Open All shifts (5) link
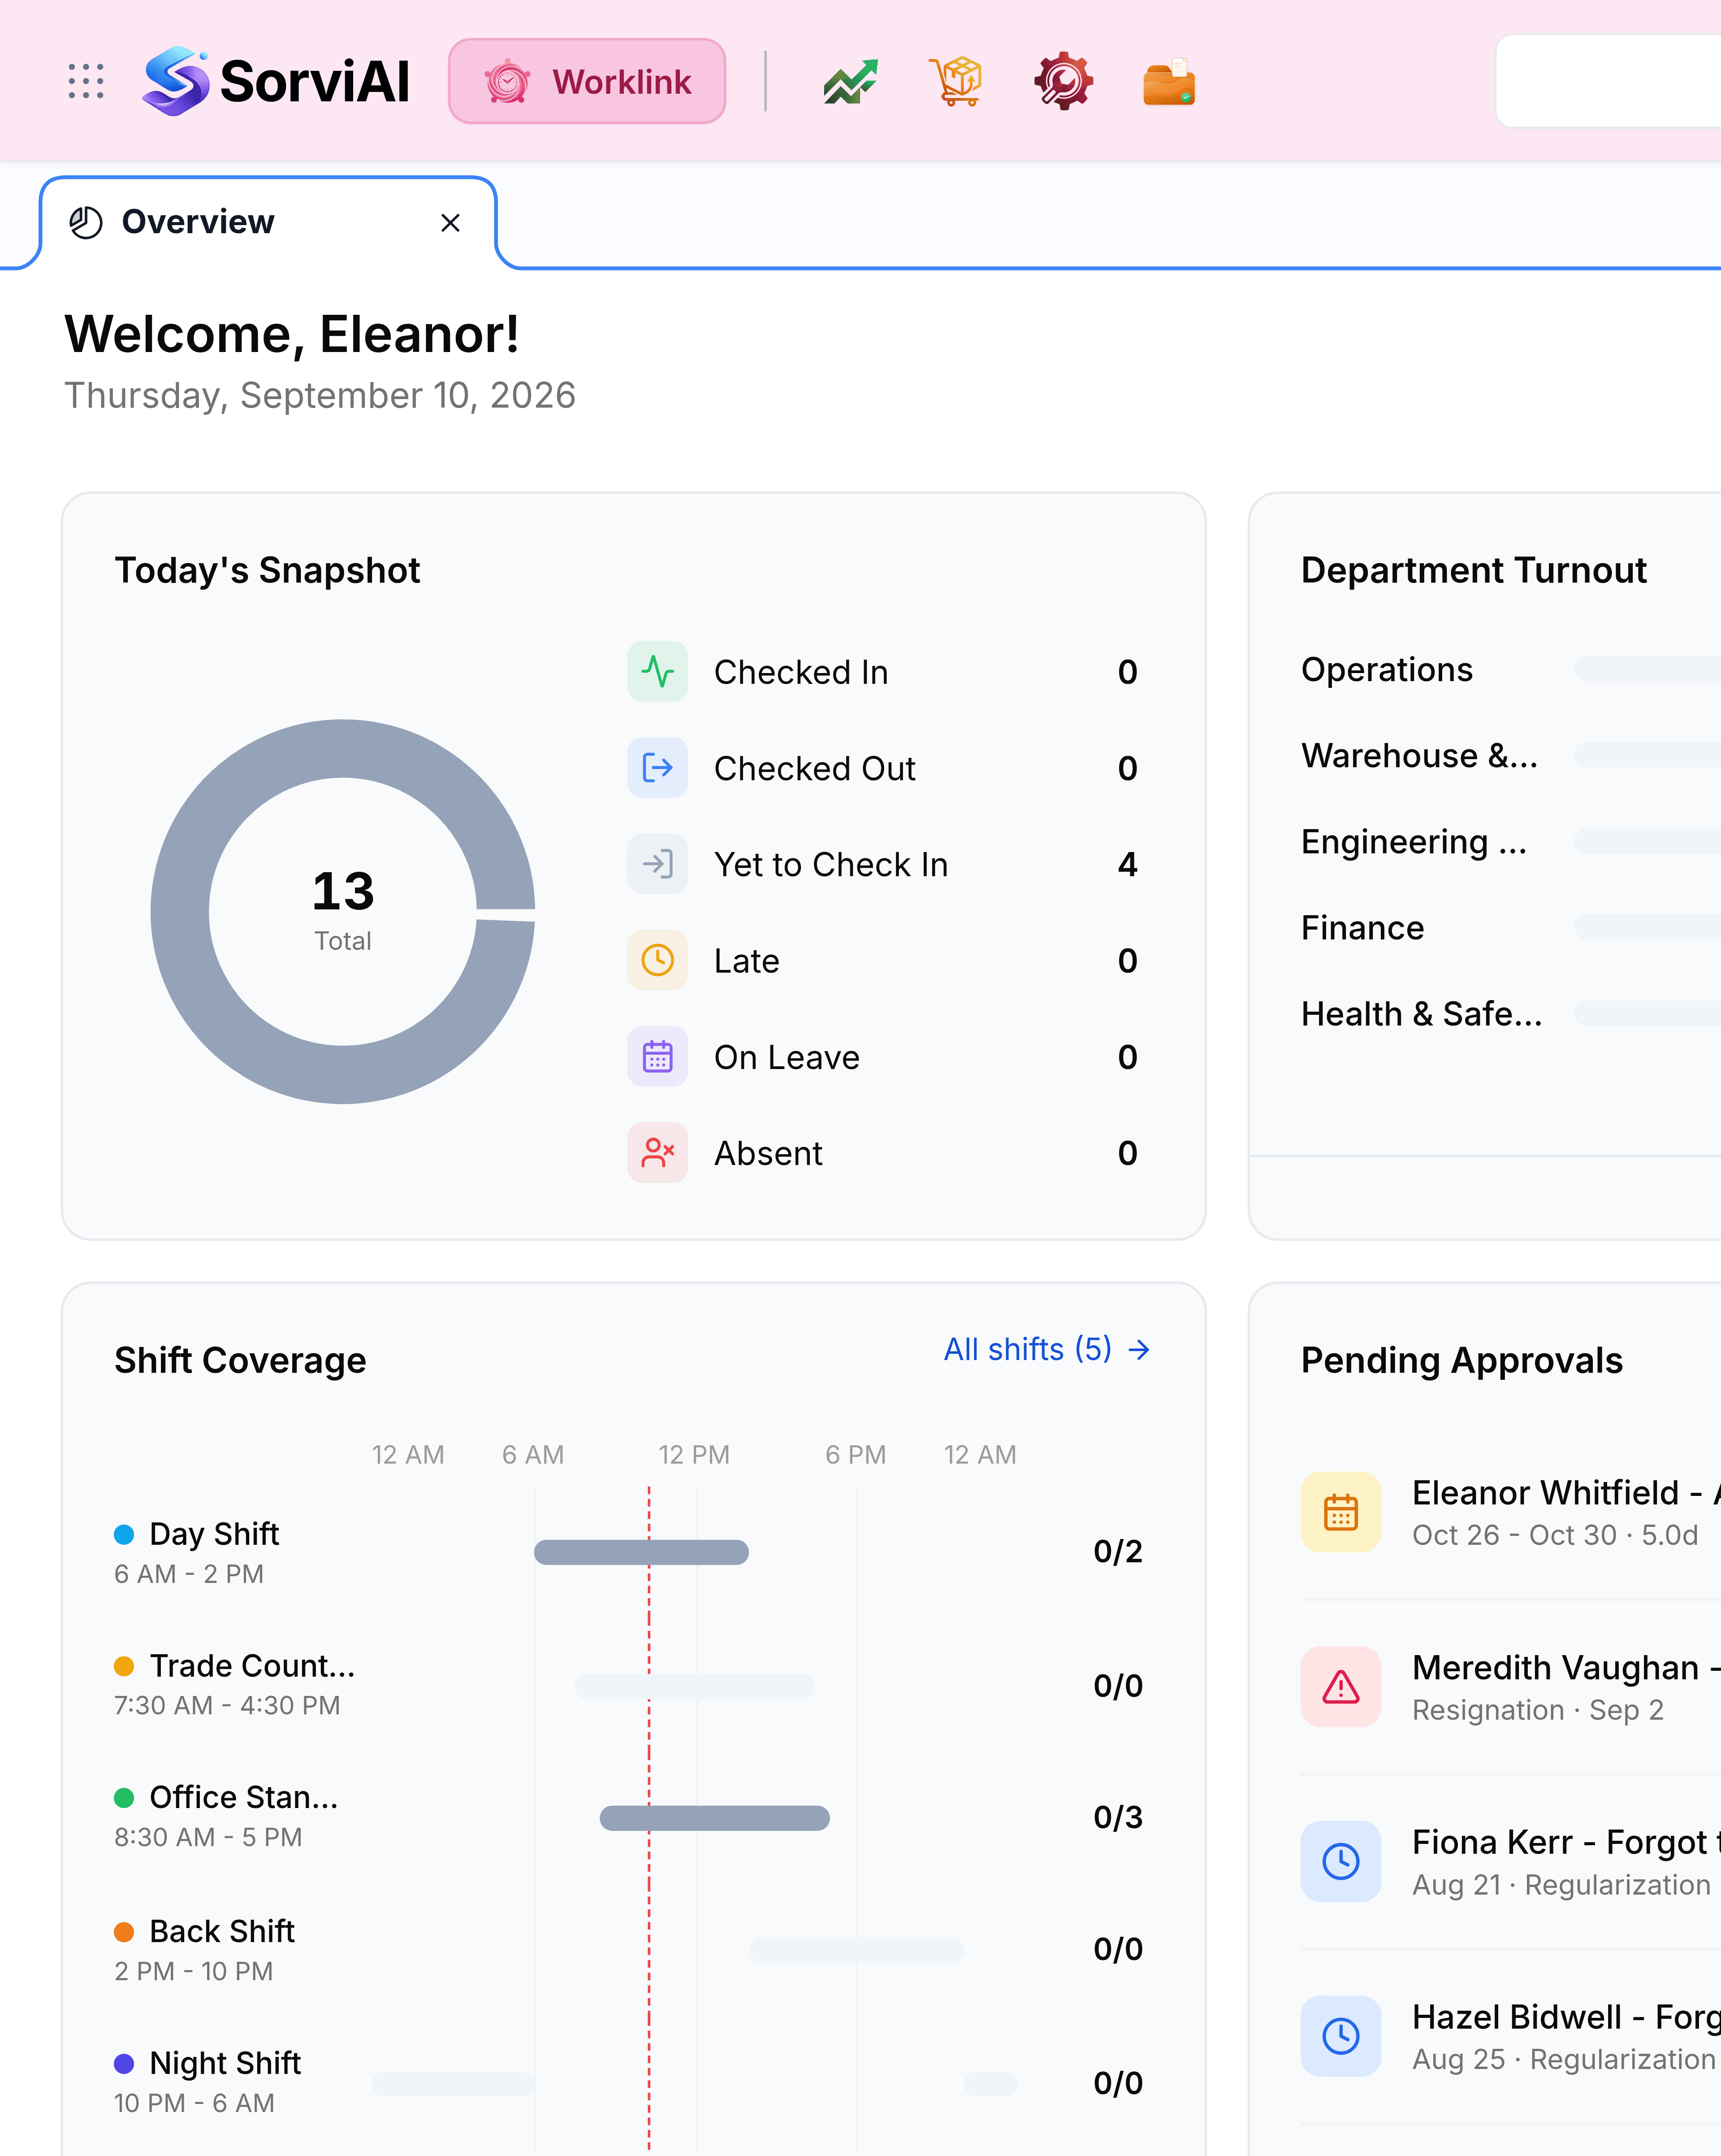This screenshot has height=2156, width=1721. 1046,1350
